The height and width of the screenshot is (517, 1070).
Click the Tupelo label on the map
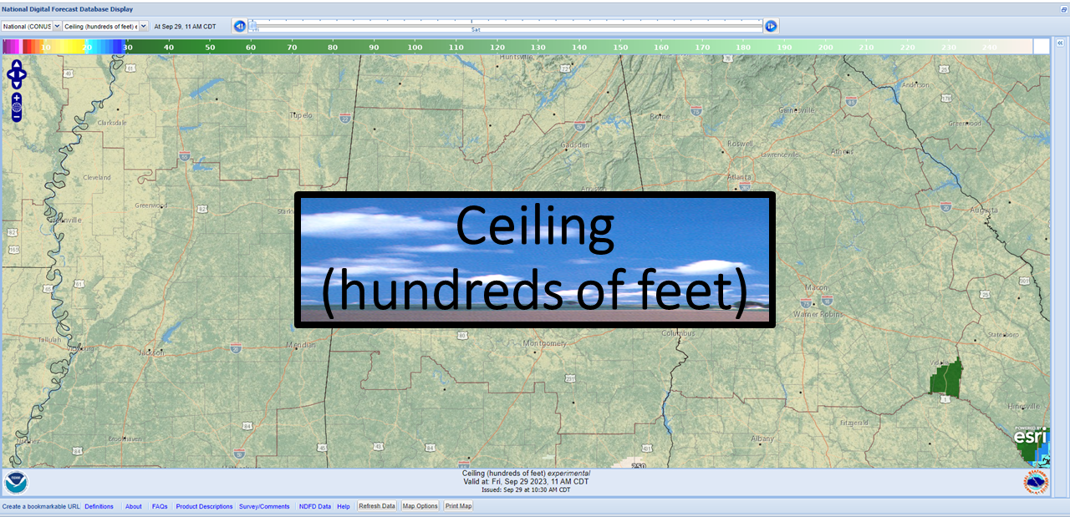point(300,115)
